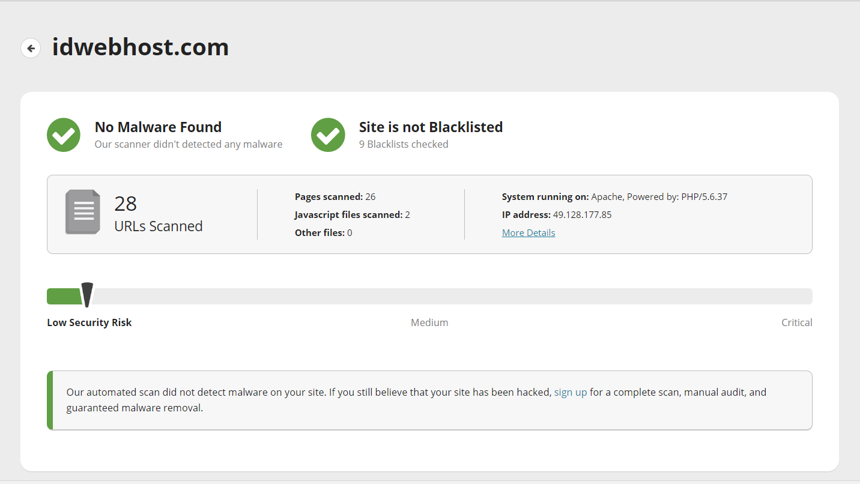The width and height of the screenshot is (860, 484).
Task: Click the green filled portion of the risk meter
Action: pos(63,295)
